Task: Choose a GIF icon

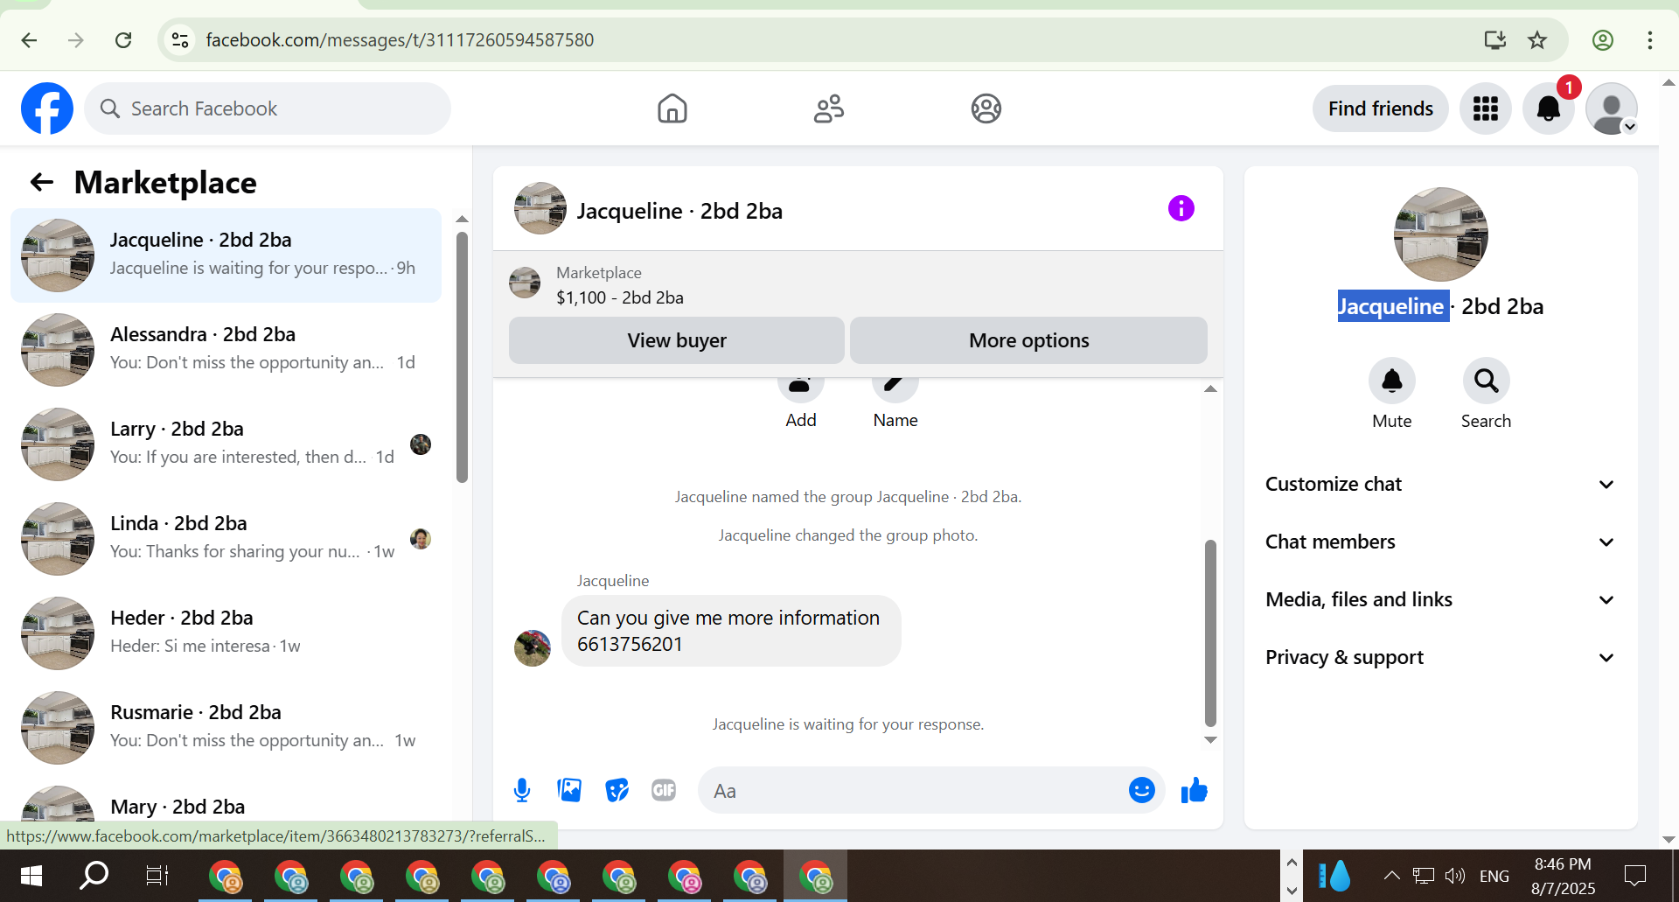Action: [x=664, y=791]
